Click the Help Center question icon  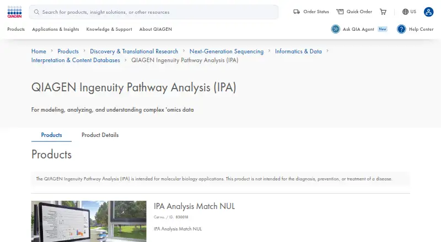tap(401, 29)
